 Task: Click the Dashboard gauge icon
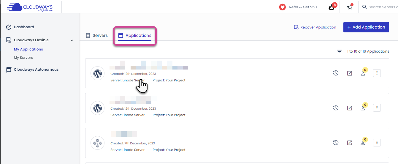pyautogui.click(x=9, y=27)
